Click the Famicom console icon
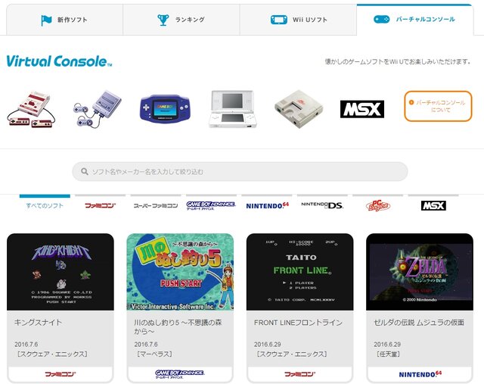 coord(31,108)
